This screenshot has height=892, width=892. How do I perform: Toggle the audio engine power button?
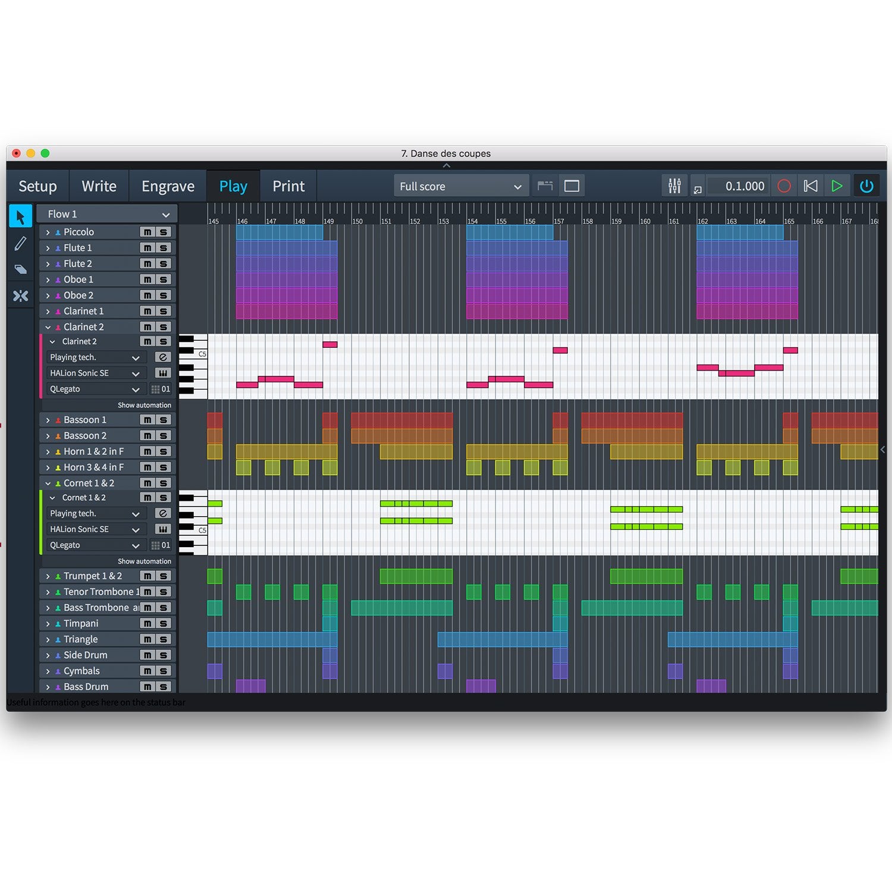(x=866, y=186)
